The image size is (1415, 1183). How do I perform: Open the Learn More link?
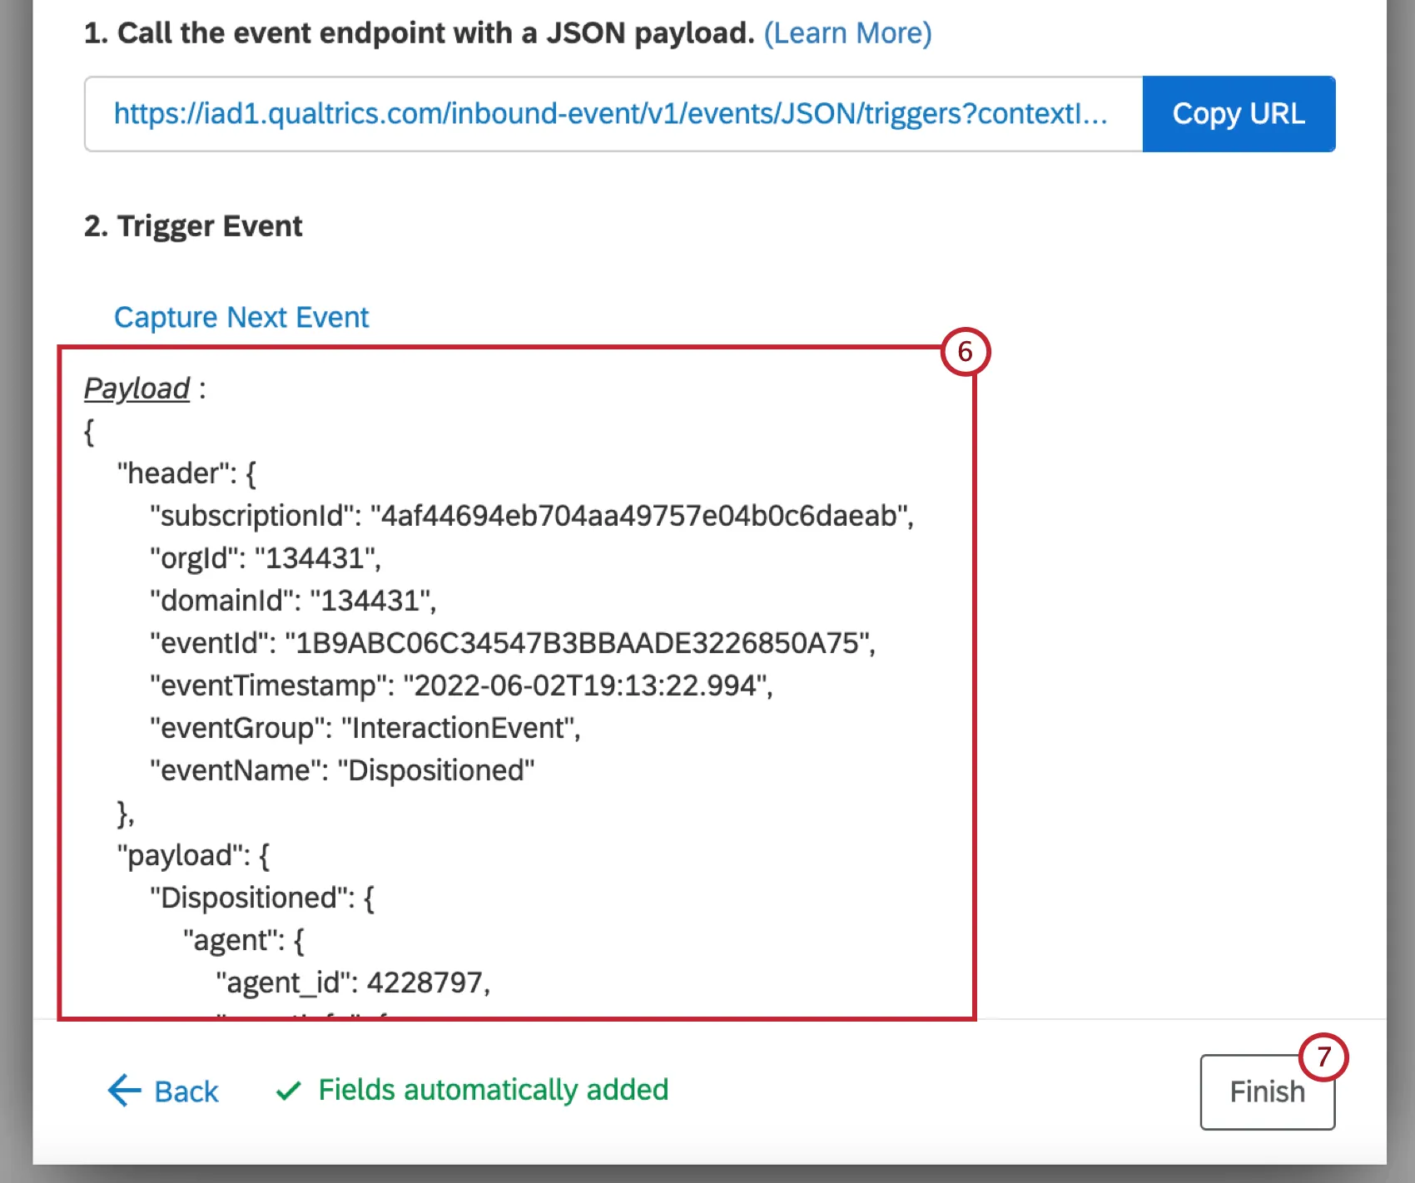(848, 33)
